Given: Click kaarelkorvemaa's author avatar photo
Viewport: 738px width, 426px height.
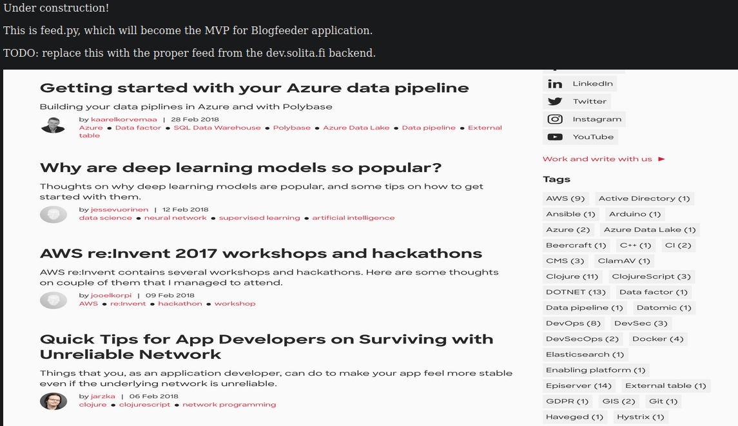Looking at the screenshot, I should [53, 124].
